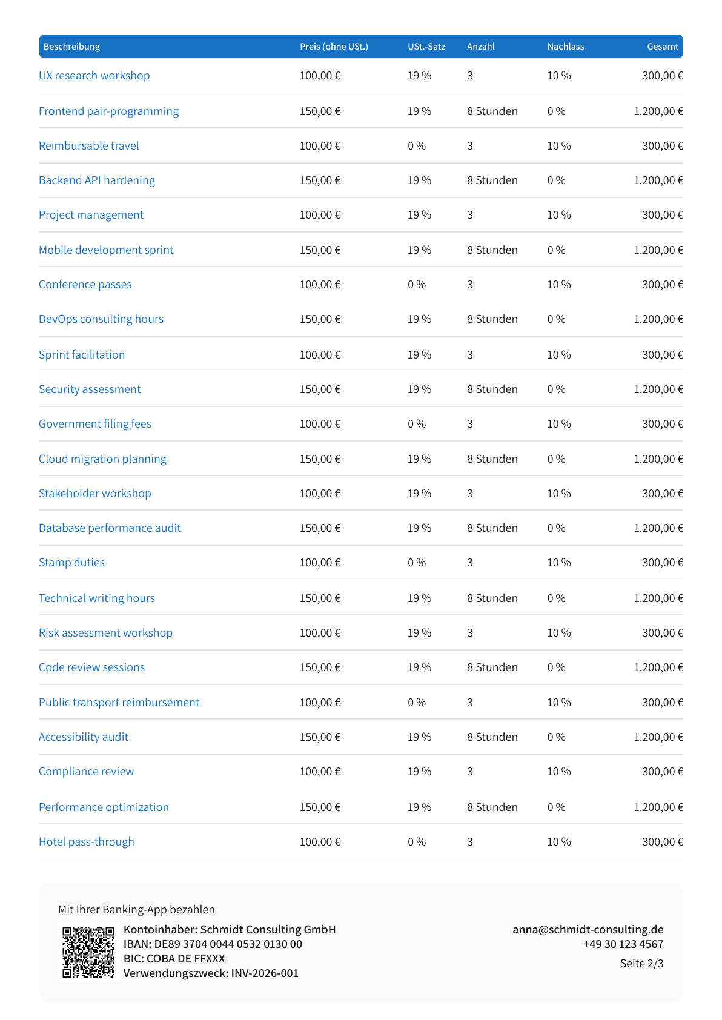Select the Public transport reimbursement link

pos(119,703)
